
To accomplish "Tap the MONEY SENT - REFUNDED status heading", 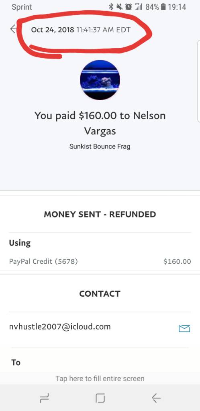I will point(100,214).
